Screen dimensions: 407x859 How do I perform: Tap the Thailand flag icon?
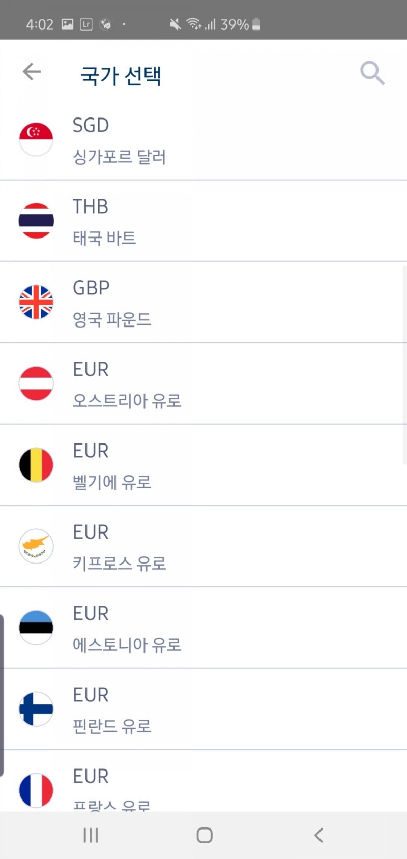tap(36, 221)
